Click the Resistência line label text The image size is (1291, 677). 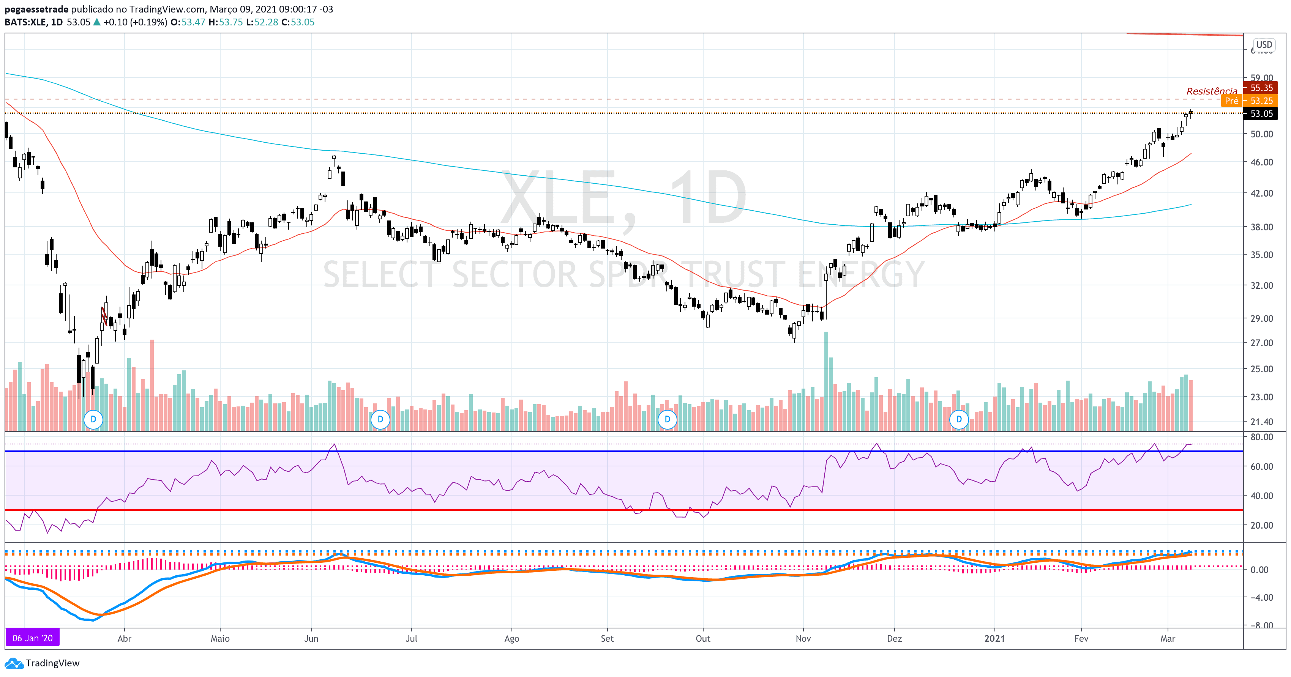point(1212,91)
